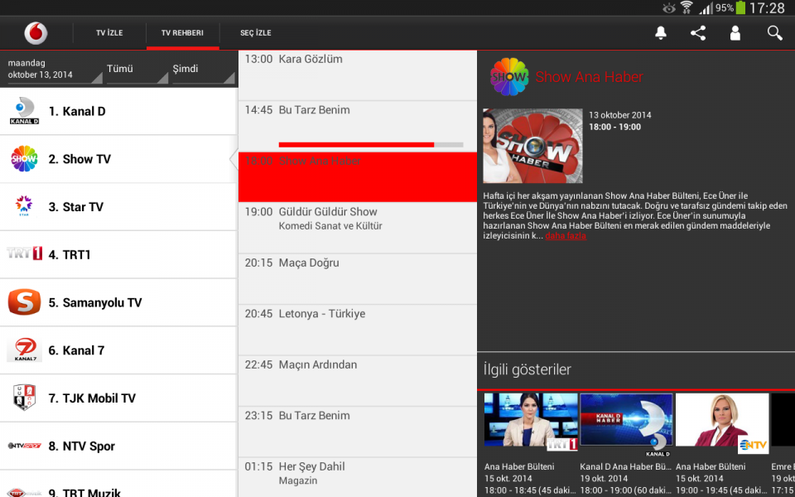Tap the daha fazla link

point(566,236)
